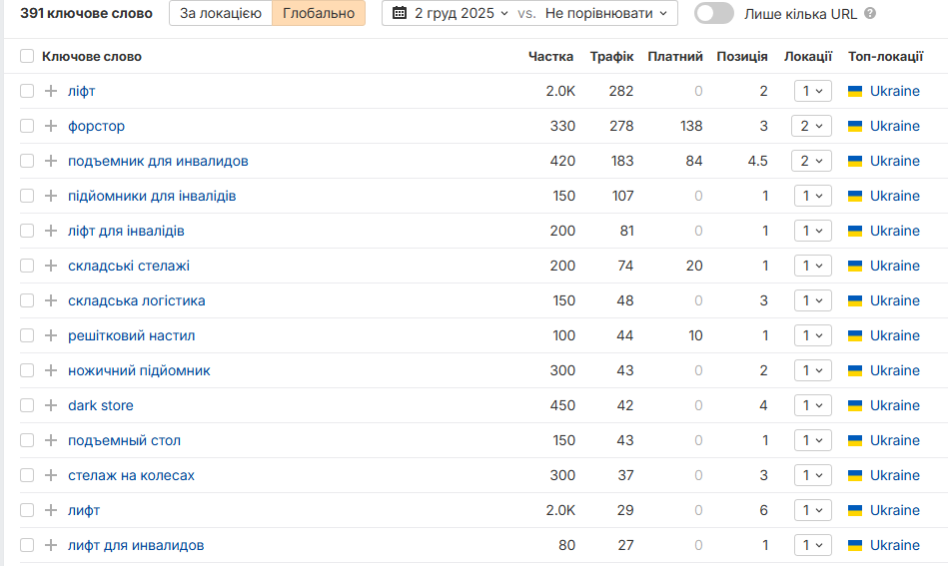Open keyword link dark store
This screenshot has width=948, height=566.
pos(100,405)
